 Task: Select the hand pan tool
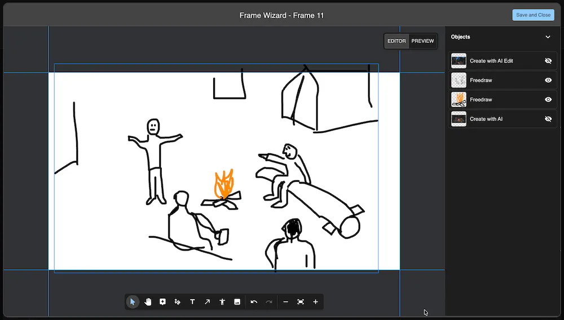point(148,301)
